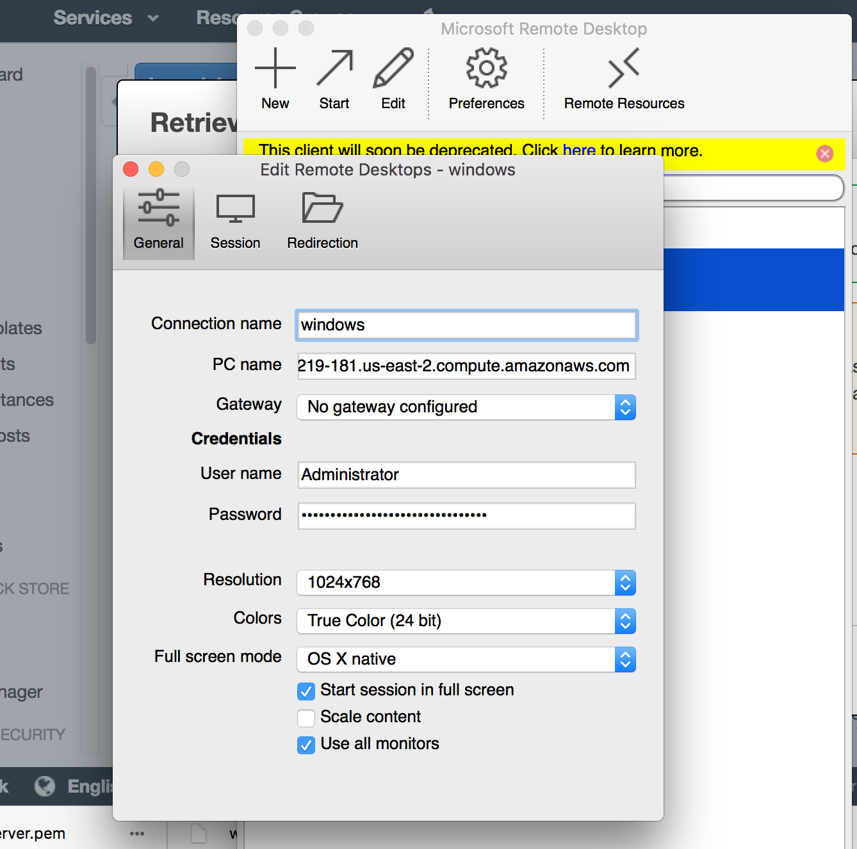Click the User name field
The height and width of the screenshot is (849, 857).
(x=467, y=475)
